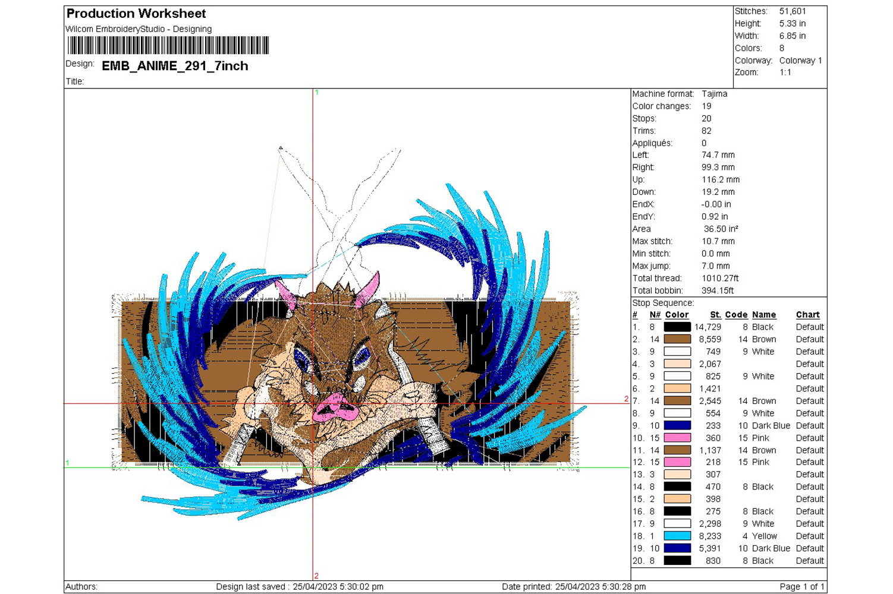893x594 pixels.
Task: Click 'Wilcom EmbroideryStudio - Designing' text
Action: click(139, 29)
